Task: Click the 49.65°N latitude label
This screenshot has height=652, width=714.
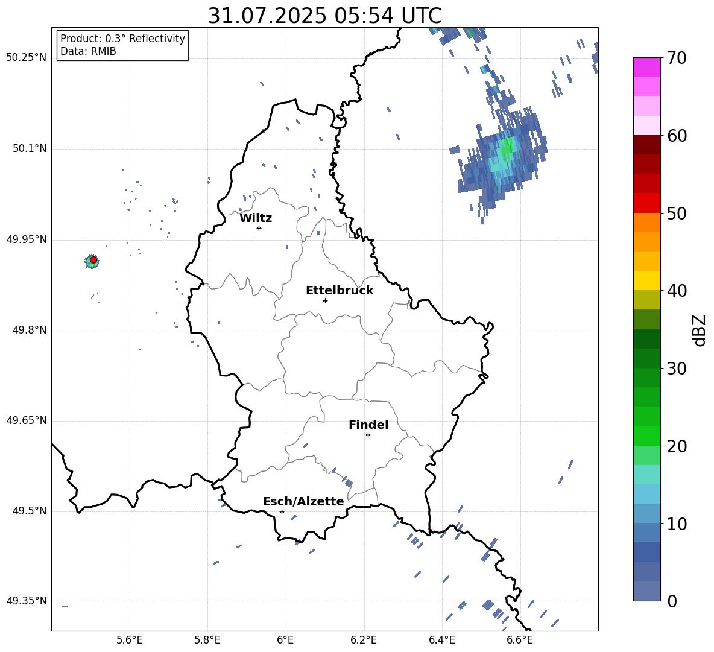Action: (27, 420)
